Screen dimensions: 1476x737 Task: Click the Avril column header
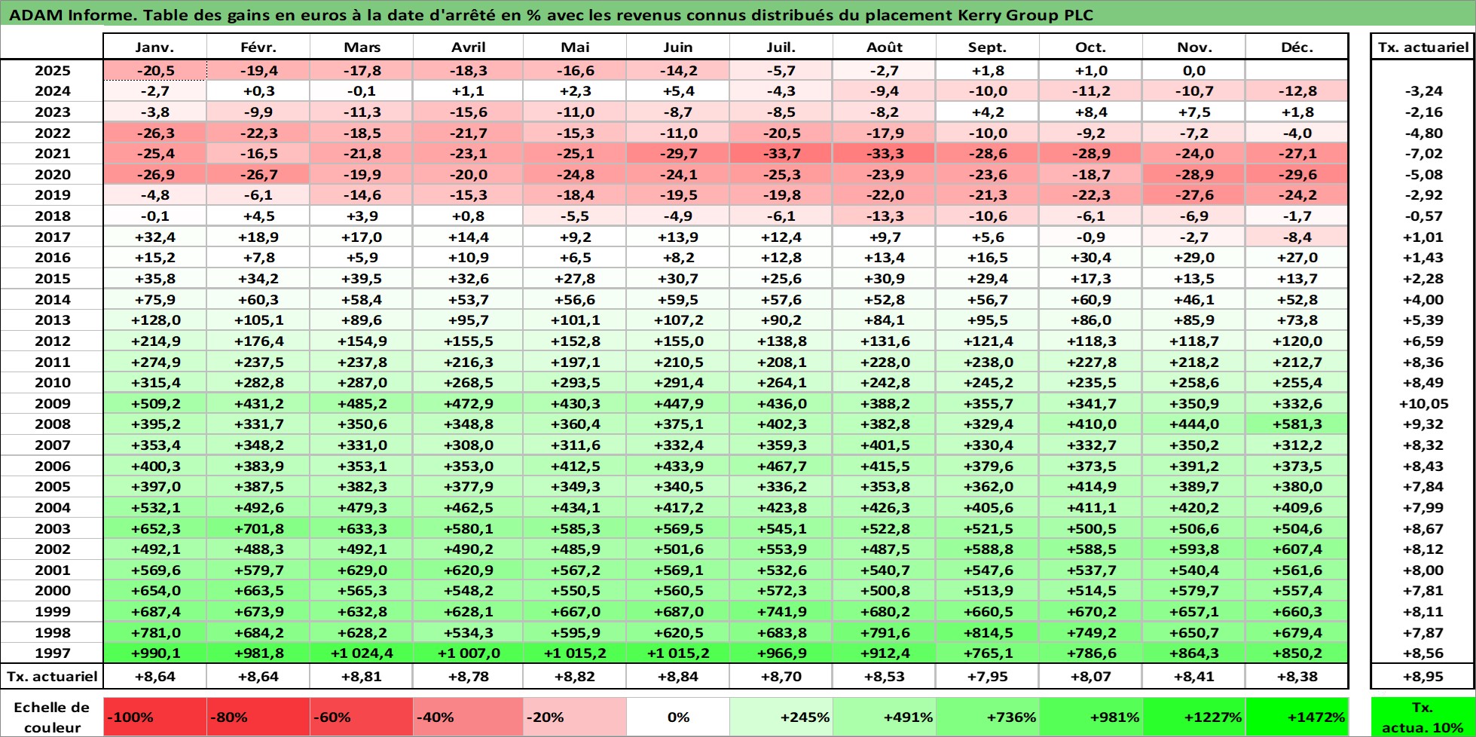[x=469, y=47]
